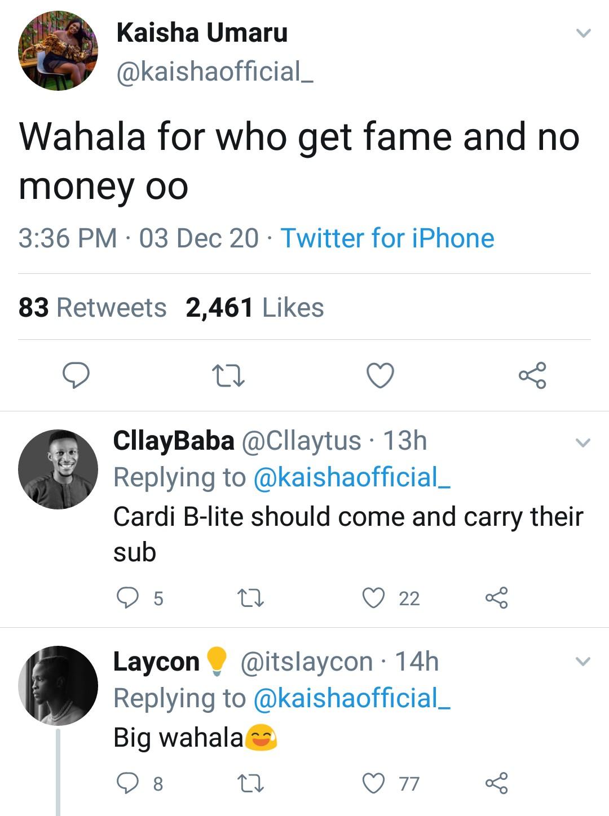Share the main Kaisha Umaru tweet
Screen dimensions: 609x816
(x=532, y=375)
